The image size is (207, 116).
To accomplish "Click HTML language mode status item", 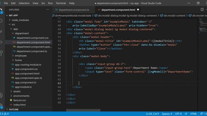I will (x=193, y=114).
